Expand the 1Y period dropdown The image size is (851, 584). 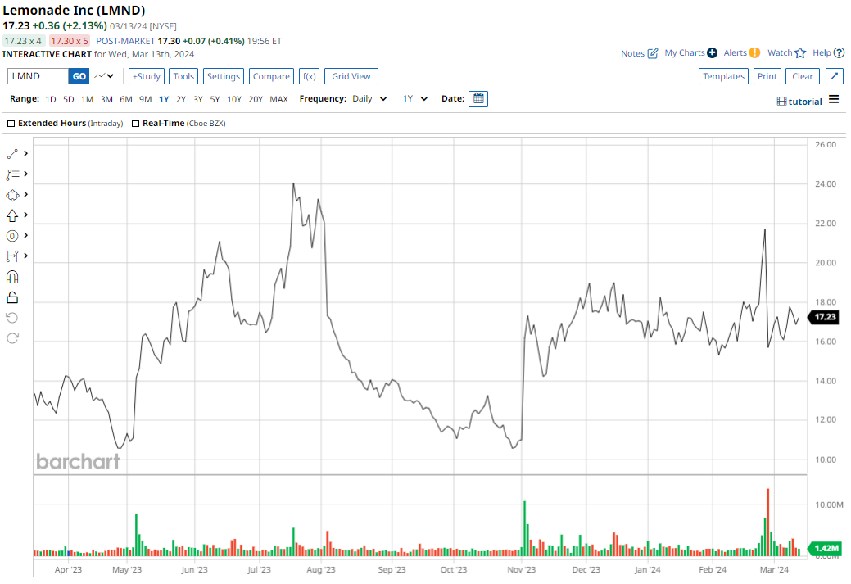coord(415,99)
